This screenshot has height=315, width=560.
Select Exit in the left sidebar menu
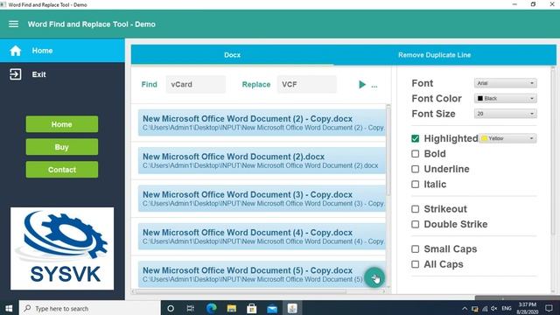point(62,74)
